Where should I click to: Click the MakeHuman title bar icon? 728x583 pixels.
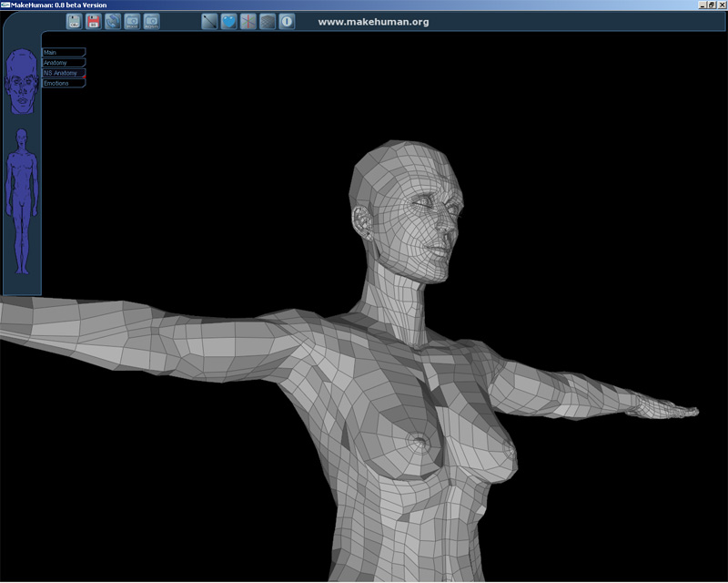click(5, 5)
